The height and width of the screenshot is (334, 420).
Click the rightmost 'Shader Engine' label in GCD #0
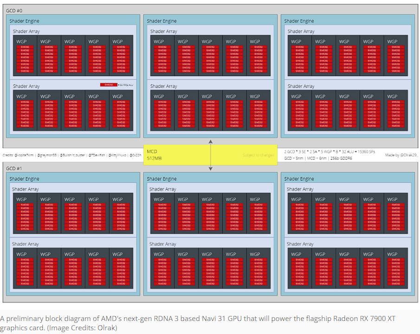point(299,21)
